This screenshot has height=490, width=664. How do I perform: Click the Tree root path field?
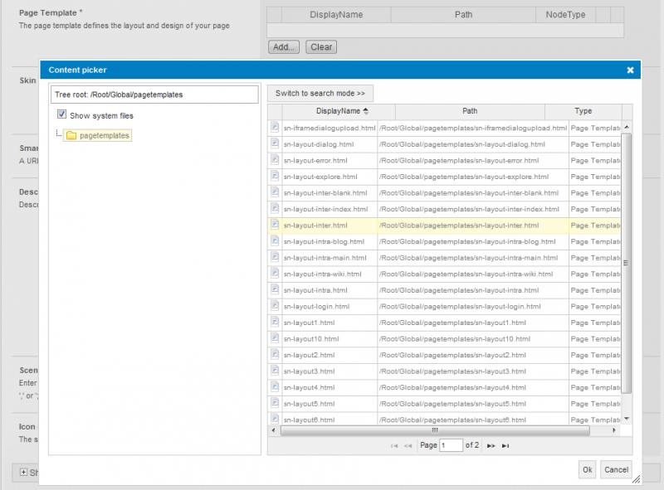coord(154,95)
